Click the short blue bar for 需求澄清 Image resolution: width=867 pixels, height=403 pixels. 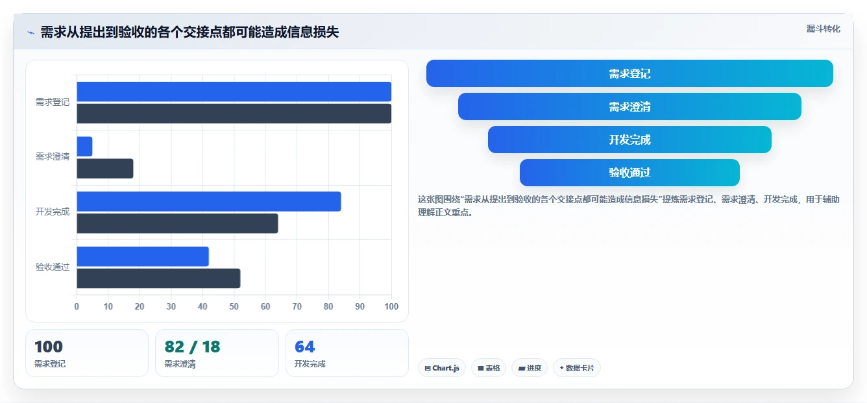tap(84, 147)
